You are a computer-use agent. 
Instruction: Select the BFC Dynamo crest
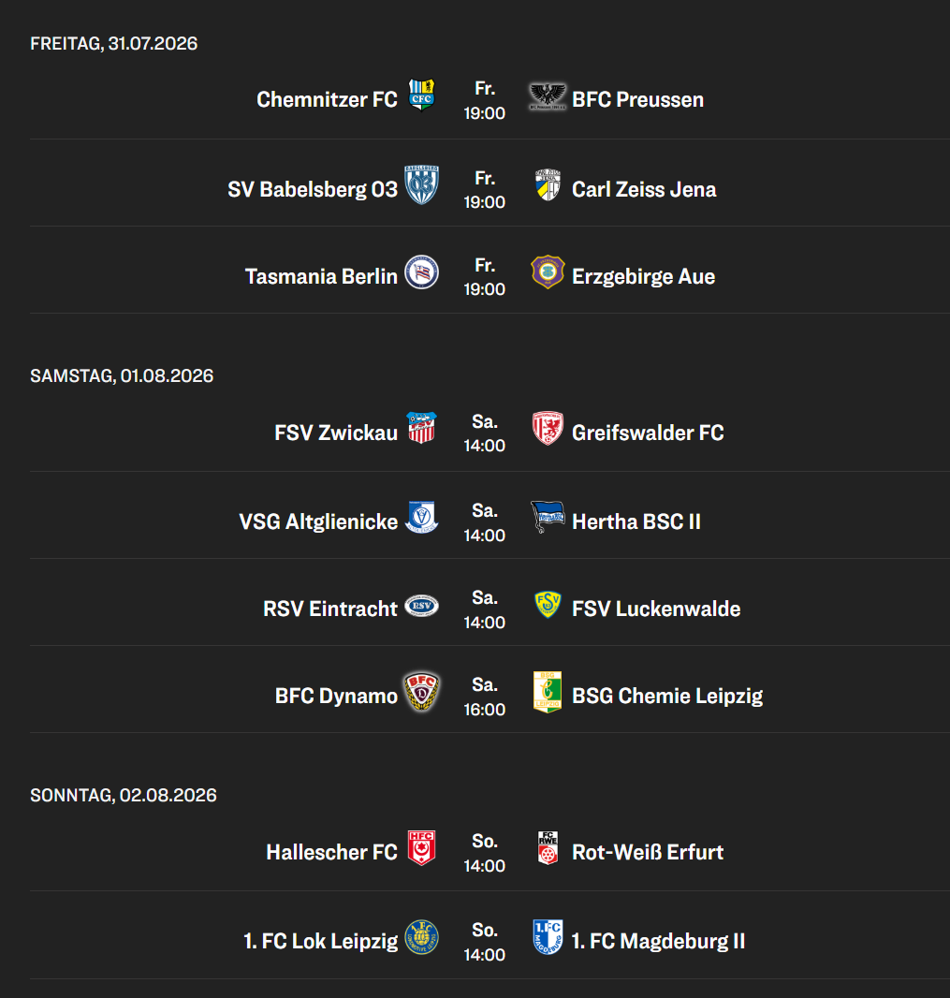pyautogui.click(x=421, y=692)
